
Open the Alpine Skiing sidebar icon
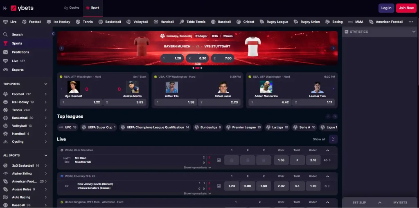pyautogui.click(x=5, y=174)
